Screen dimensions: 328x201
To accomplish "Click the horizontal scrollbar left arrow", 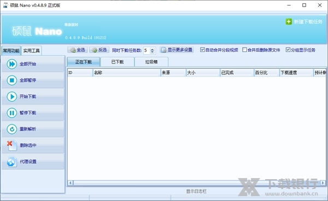I will tap(71, 183).
